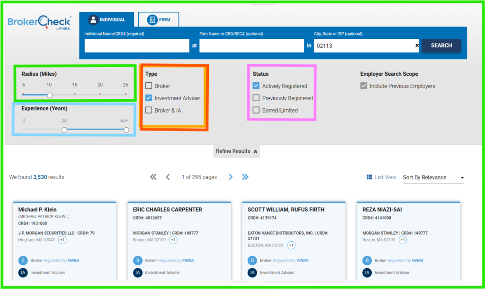Collapse the Refine Results panel
The height and width of the screenshot is (289, 485).
(x=237, y=151)
